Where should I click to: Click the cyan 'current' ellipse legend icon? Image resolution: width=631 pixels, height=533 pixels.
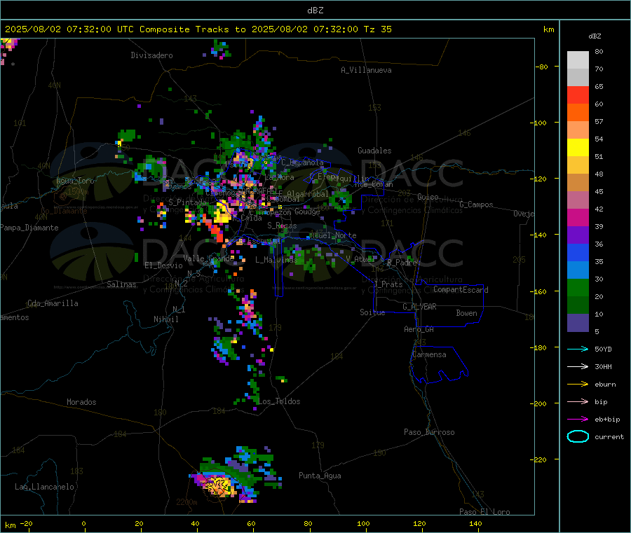point(578,436)
